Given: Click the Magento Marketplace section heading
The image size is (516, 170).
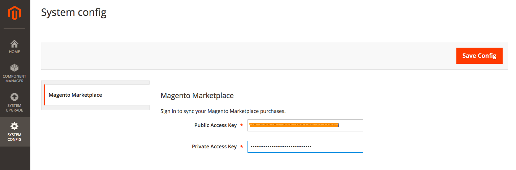Looking at the screenshot, I should (197, 96).
